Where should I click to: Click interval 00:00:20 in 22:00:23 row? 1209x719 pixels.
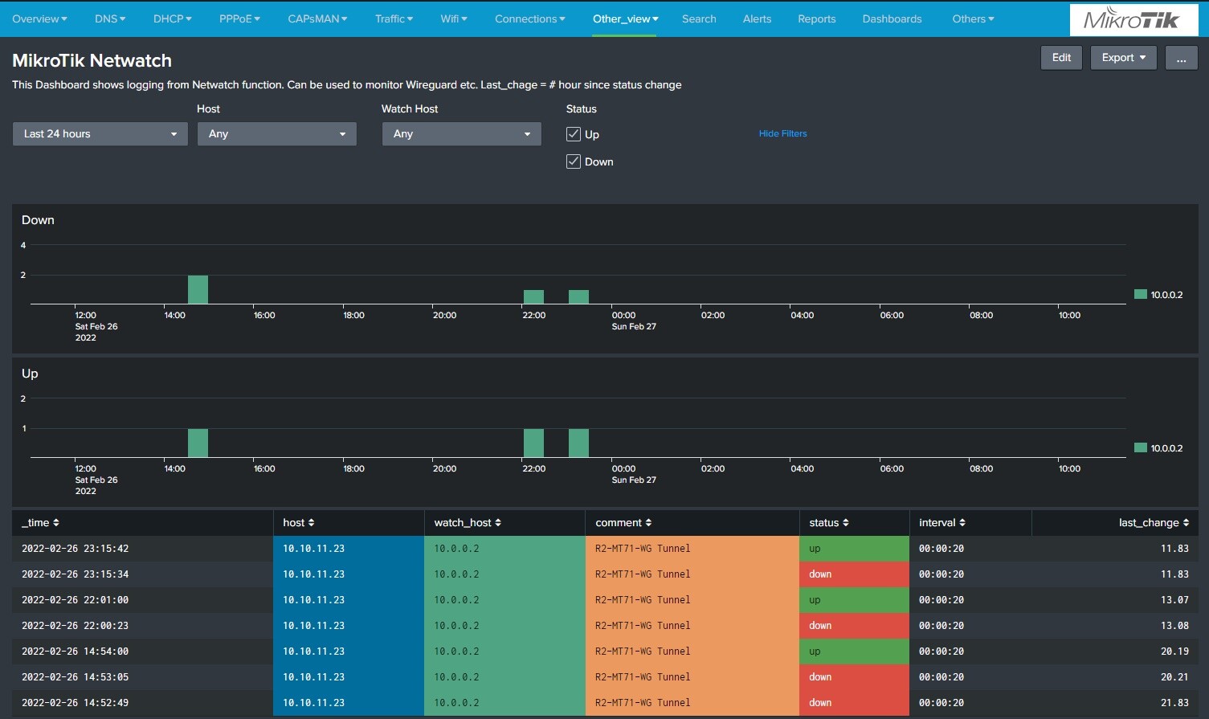(x=941, y=626)
